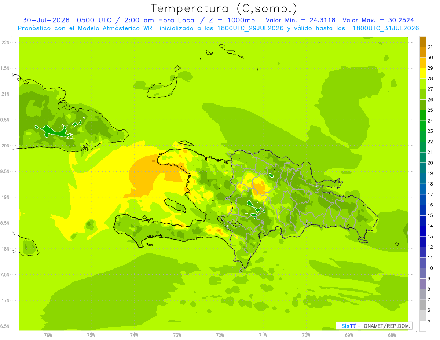
Task: Click the yellow legend swatch between 28 and 29
Action: pyautogui.click(x=423, y=73)
